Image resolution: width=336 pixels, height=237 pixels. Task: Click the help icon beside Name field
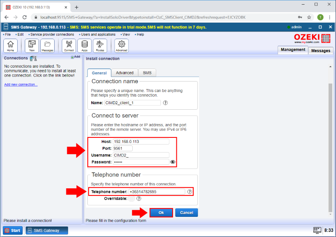(x=165, y=103)
